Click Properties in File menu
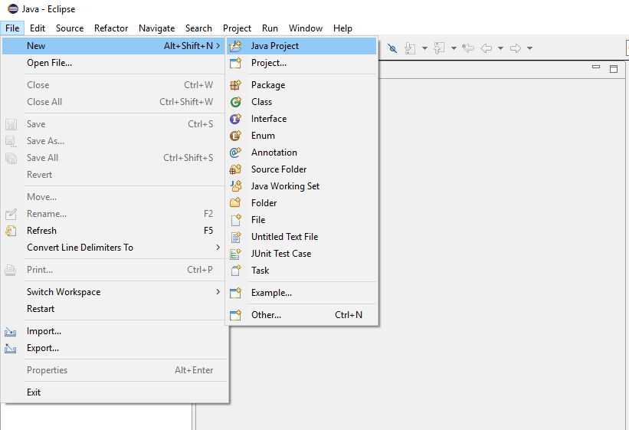The image size is (629, 430). tap(114, 370)
